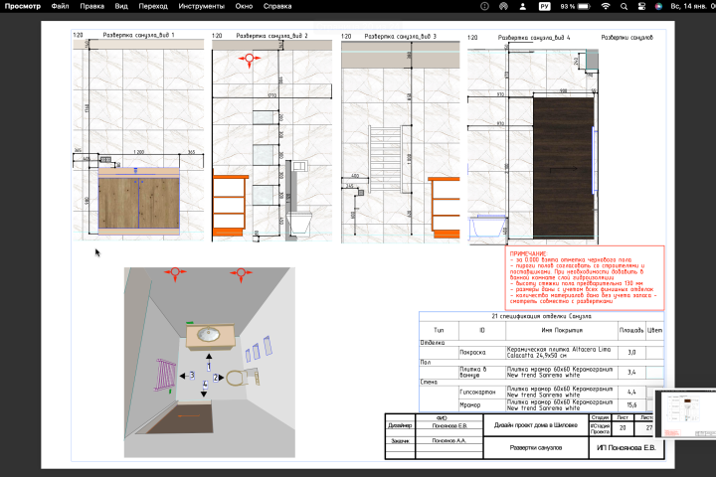Click the 'Площадь' column header
Image resolution: width=716 pixels, height=477 pixels.
pyautogui.click(x=631, y=330)
